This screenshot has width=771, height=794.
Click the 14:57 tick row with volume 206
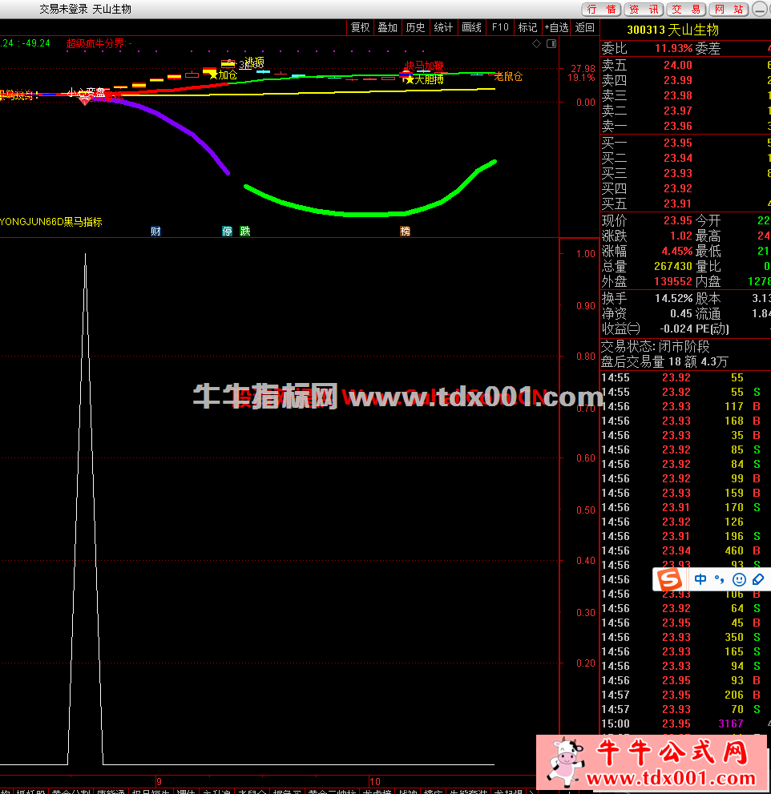point(685,695)
